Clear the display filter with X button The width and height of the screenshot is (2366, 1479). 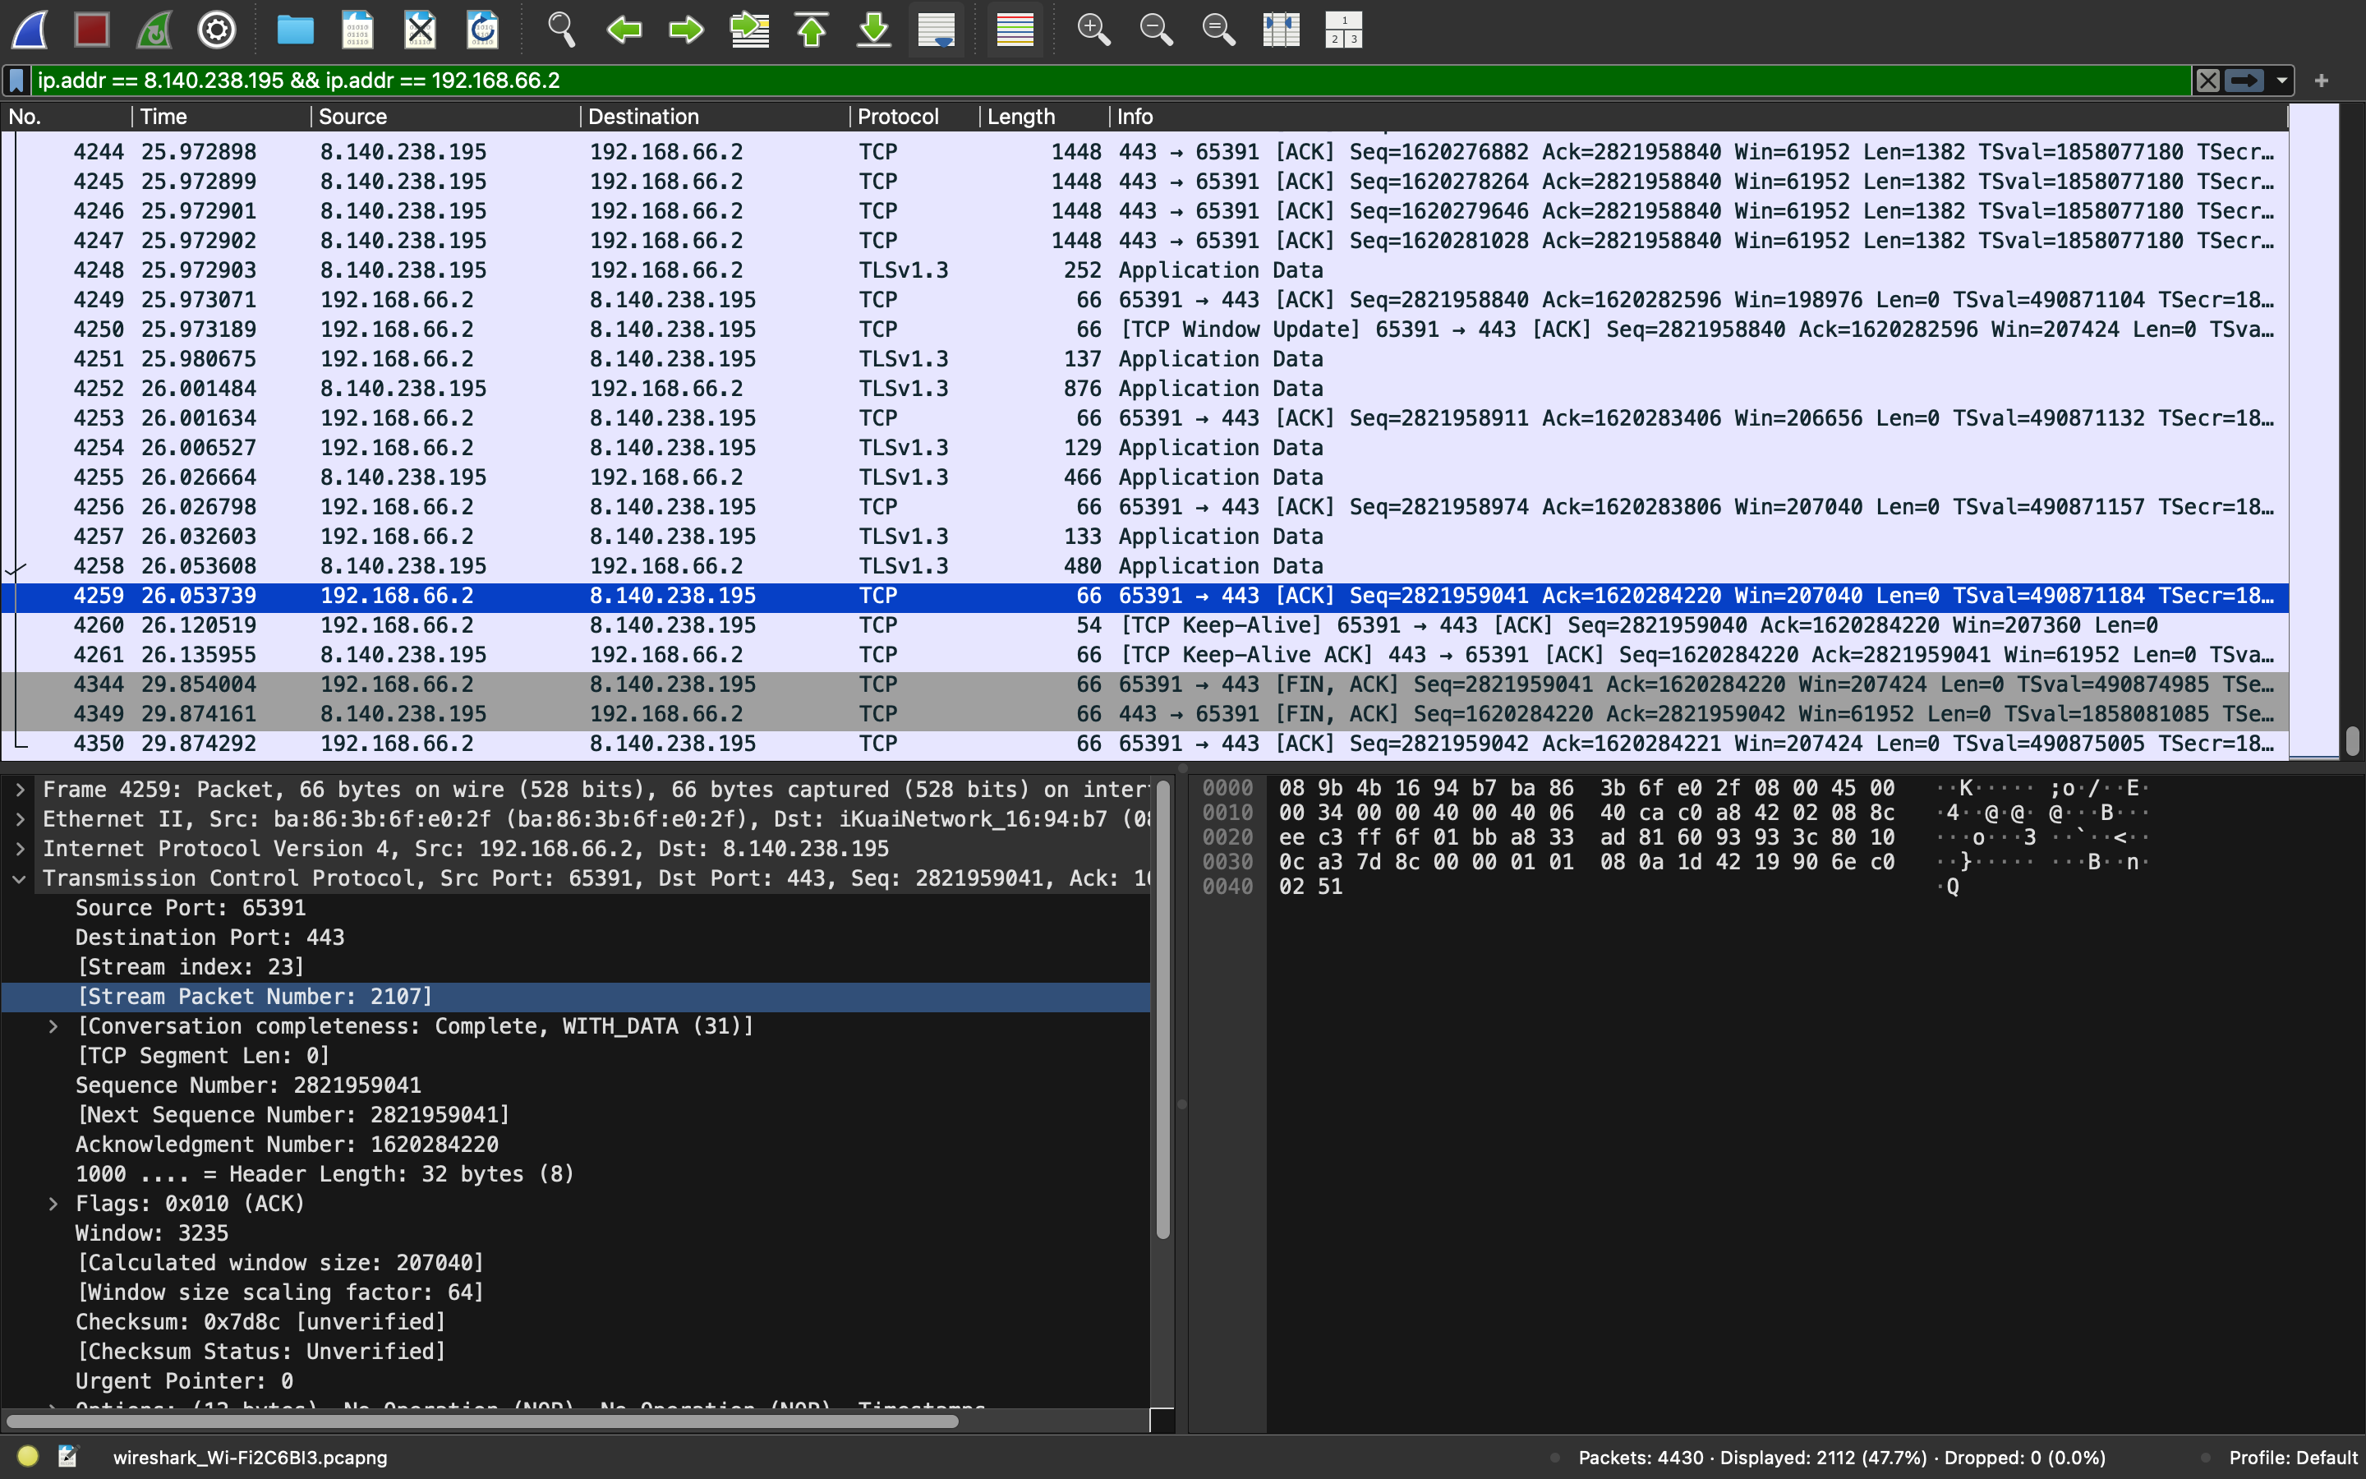[x=2207, y=81]
